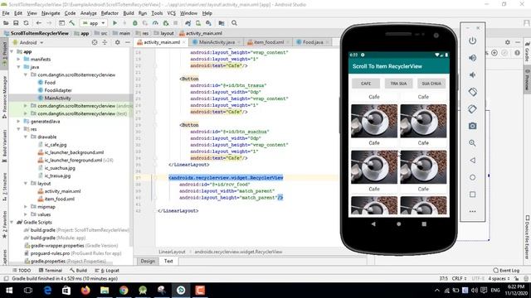Collapse all in Project panel
This screenshot has width=531, height=298.
tap(105, 42)
